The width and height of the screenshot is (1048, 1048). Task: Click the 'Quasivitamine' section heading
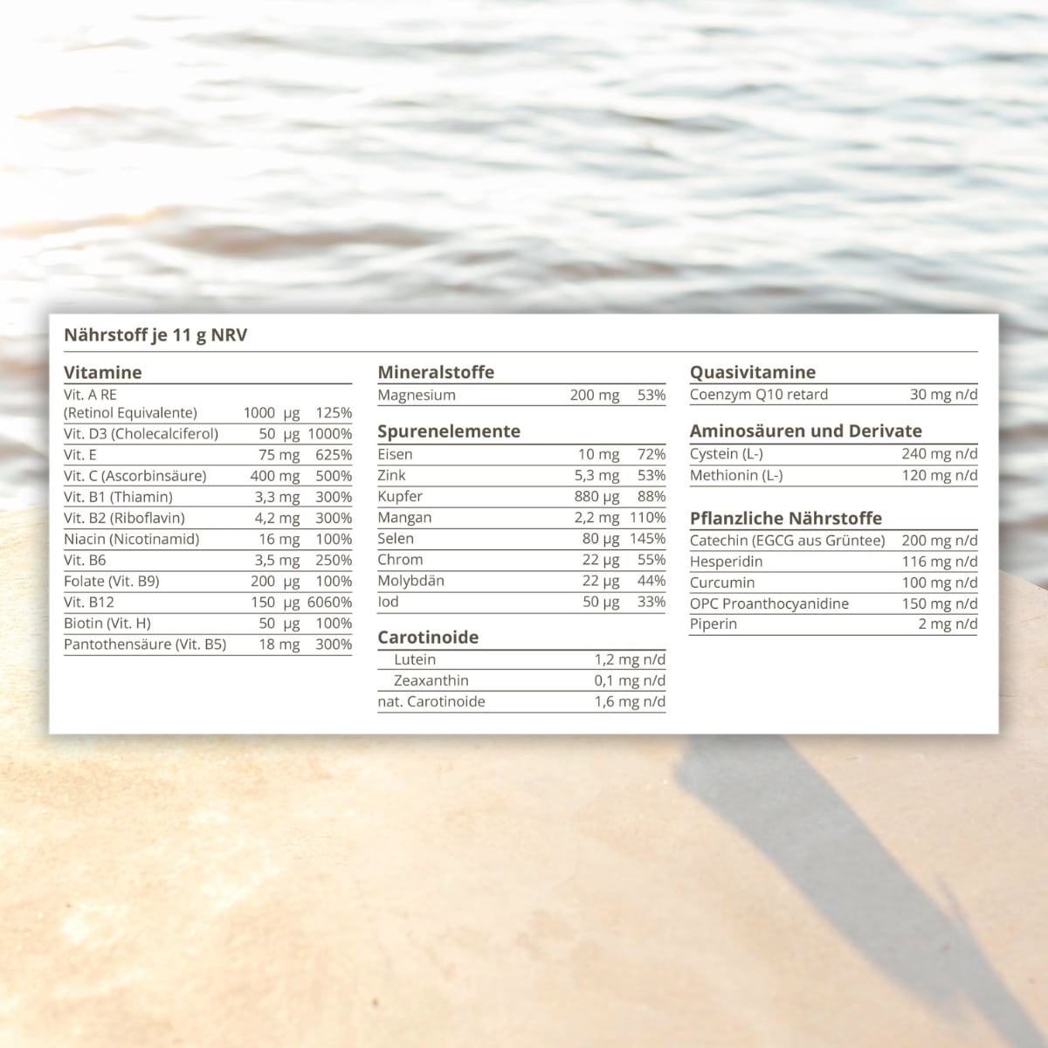(753, 372)
